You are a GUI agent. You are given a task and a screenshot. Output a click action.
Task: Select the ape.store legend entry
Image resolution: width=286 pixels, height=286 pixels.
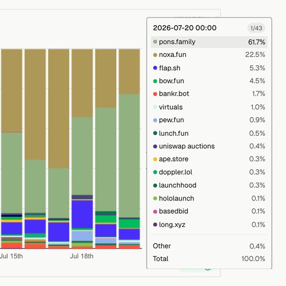209,159
